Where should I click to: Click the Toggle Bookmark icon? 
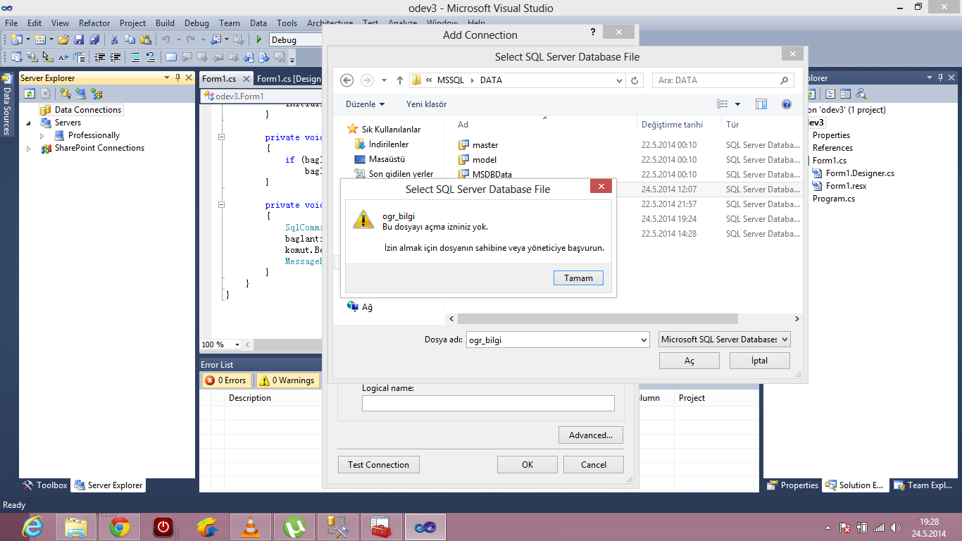(171, 57)
